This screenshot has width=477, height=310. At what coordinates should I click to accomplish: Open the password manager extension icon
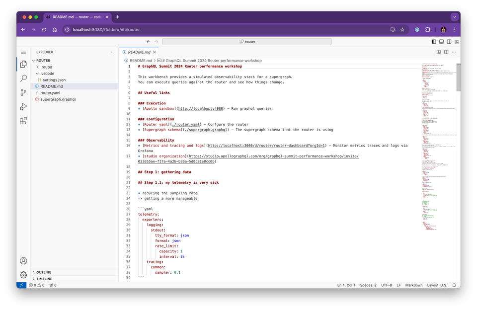pyautogui.click(x=417, y=29)
